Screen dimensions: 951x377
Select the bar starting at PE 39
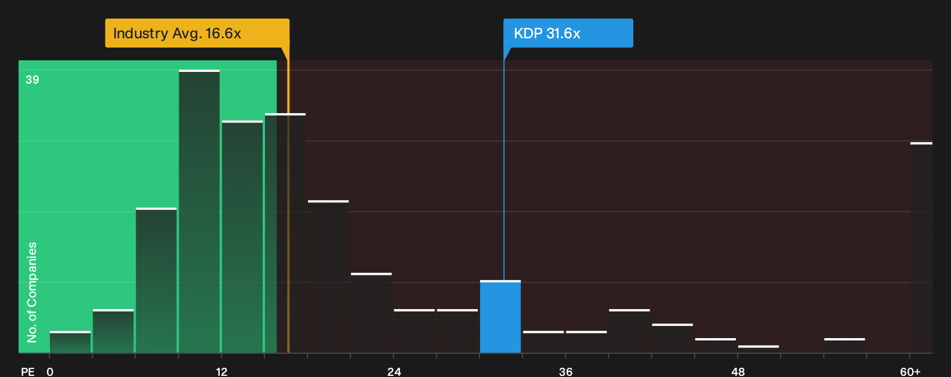pyautogui.click(x=629, y=331)
